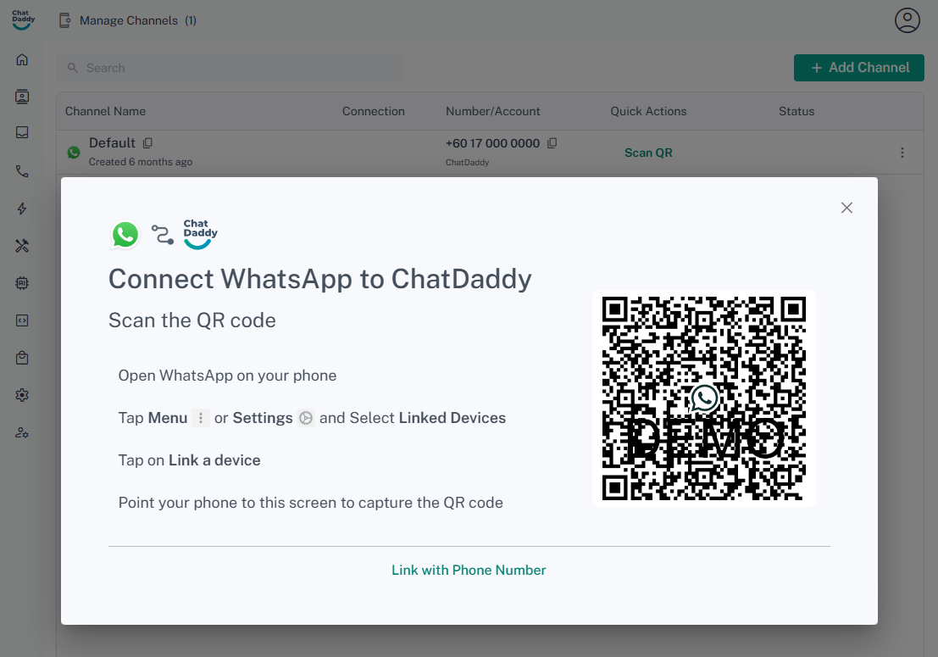Screen dimensions: 938x657
Task: Open the Settings gear sidebar icon
Action: coord(22,395)
